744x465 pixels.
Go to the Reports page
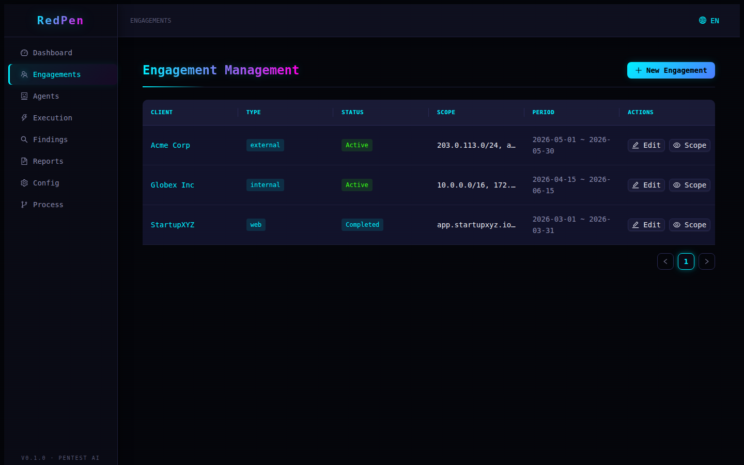tap(63, 161)
